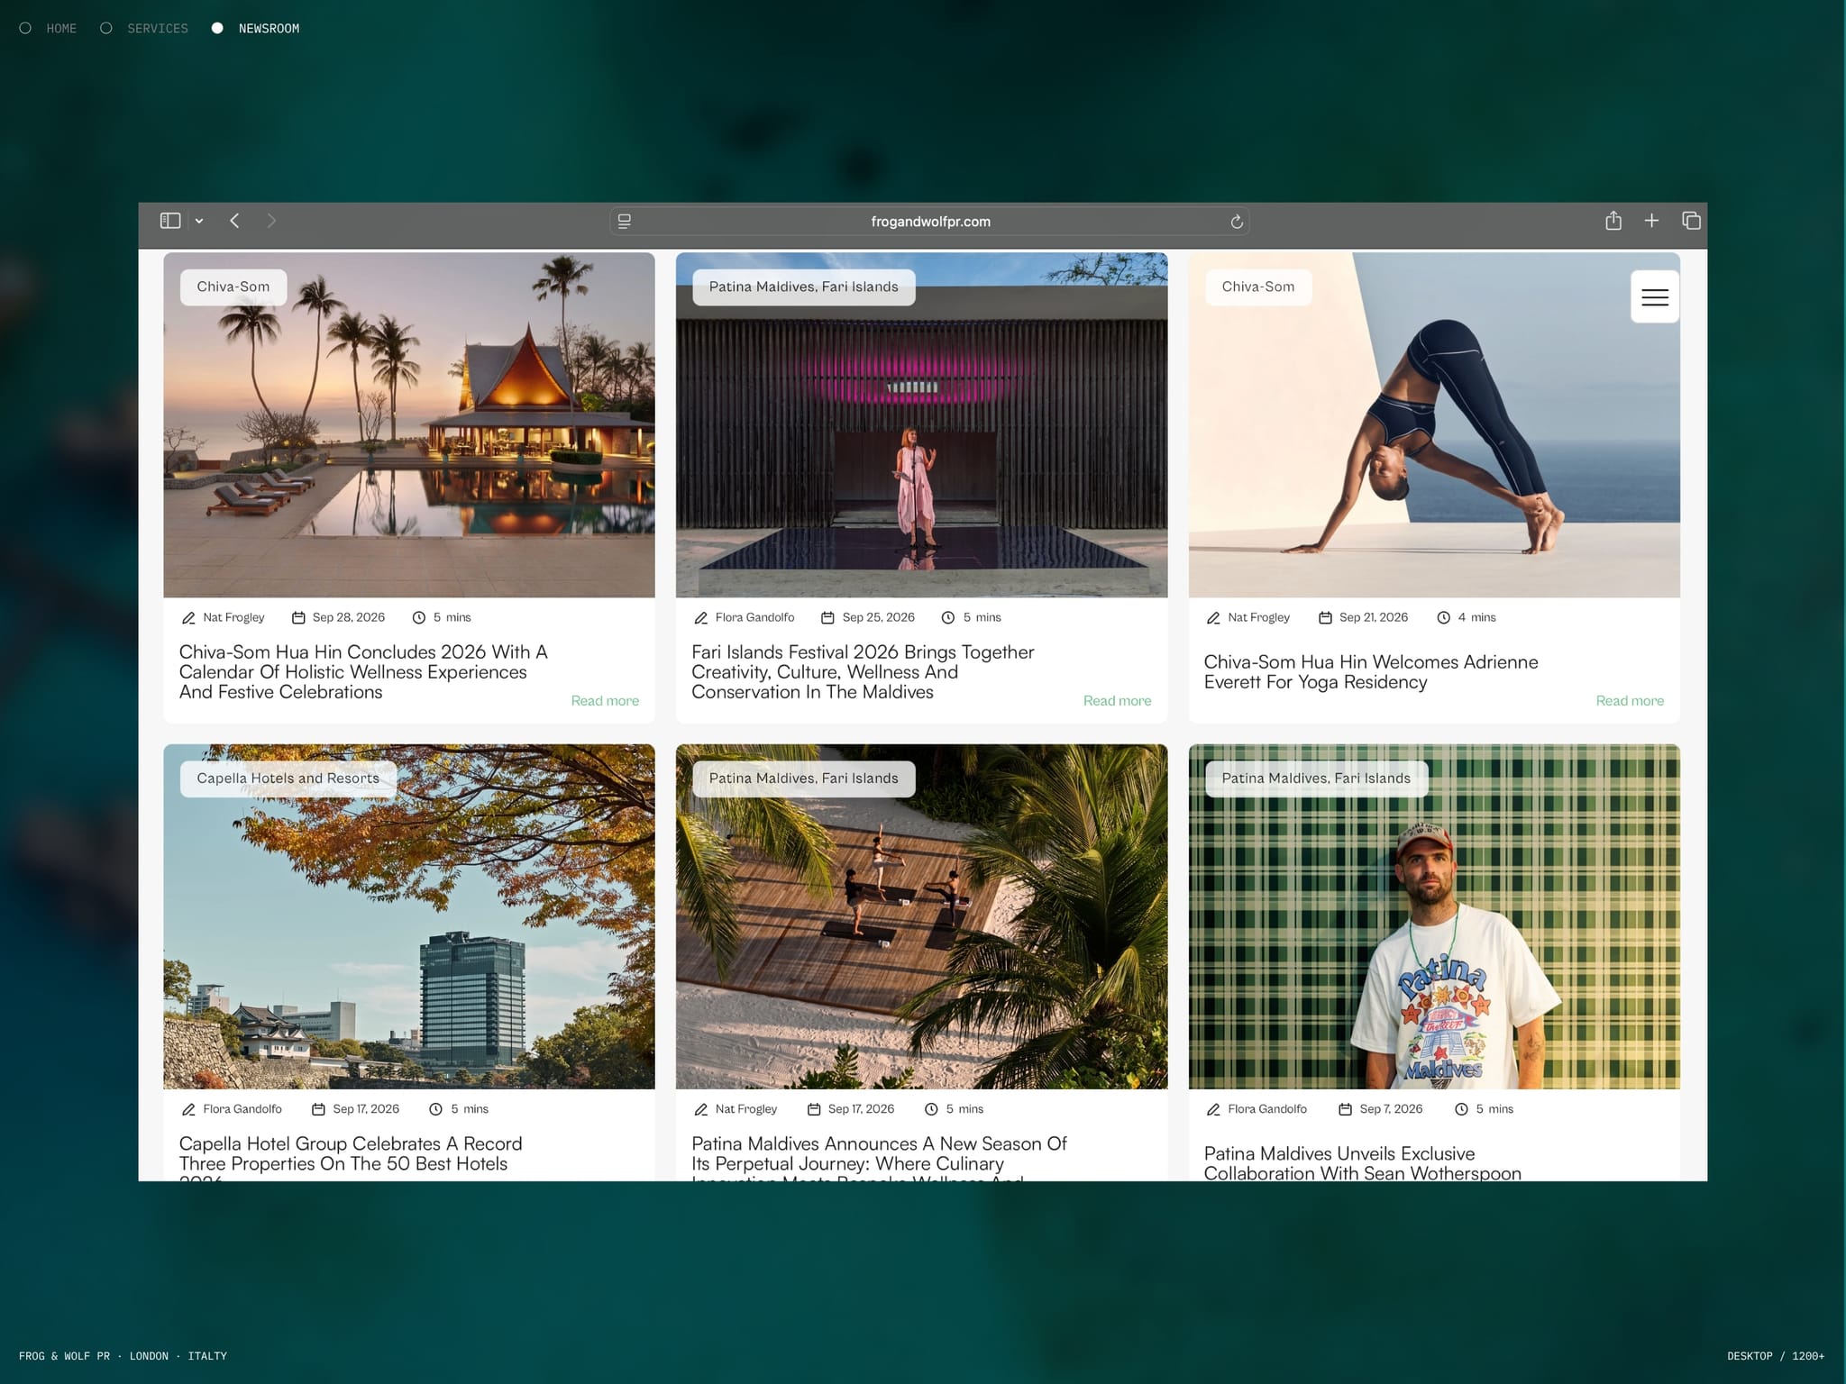Click the clock icon on Capella card
This screenshot has width=1846, height=1384.
coord(435,1109)
